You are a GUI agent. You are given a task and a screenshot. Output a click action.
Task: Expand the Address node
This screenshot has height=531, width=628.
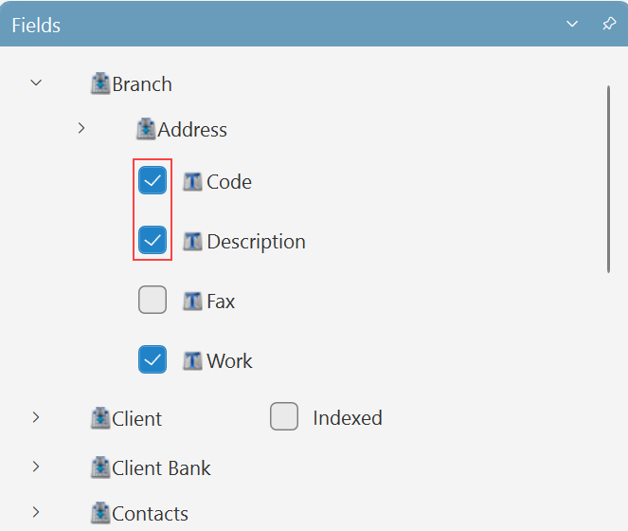pyautogui.click(x=81, y=128)
